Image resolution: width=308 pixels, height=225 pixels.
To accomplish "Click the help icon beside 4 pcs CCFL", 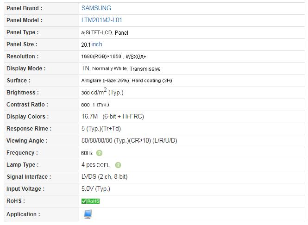I will click(x=118, y=165).
